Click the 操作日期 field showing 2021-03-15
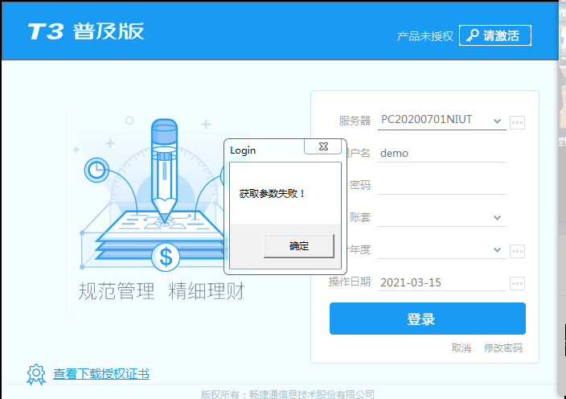The height and width of the screenshot is (399, 566). 442,282
